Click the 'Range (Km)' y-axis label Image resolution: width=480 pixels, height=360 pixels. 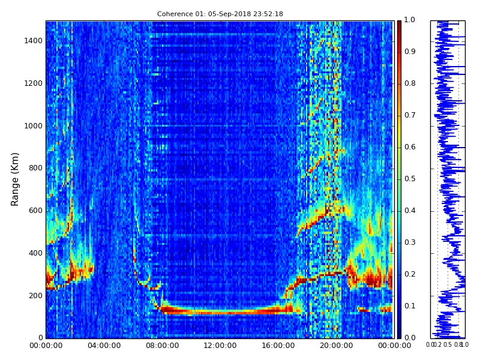click(x=14, y=179)
